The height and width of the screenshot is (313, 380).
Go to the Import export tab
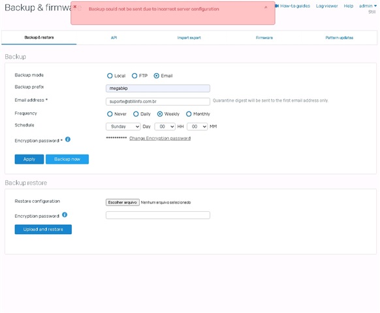[189, 38]
